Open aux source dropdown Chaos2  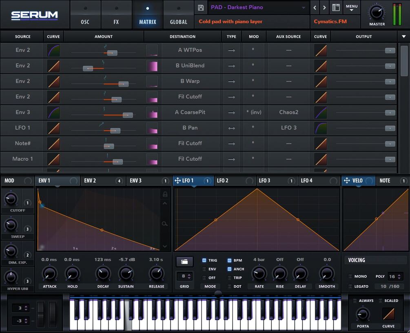coord(289,112)
